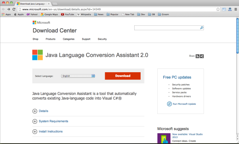Open the Select Language dropdown
Viewport: 239px width, 144px height.
78,76
